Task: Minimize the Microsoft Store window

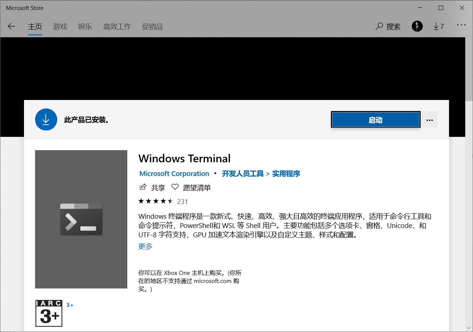Action: point(420,8)
